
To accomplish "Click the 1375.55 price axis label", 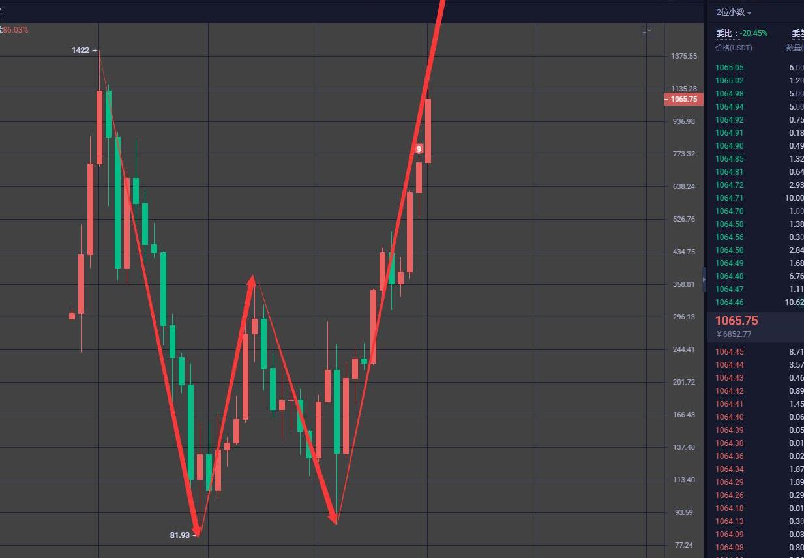I will pyautogui.click(x=683, y=57).
